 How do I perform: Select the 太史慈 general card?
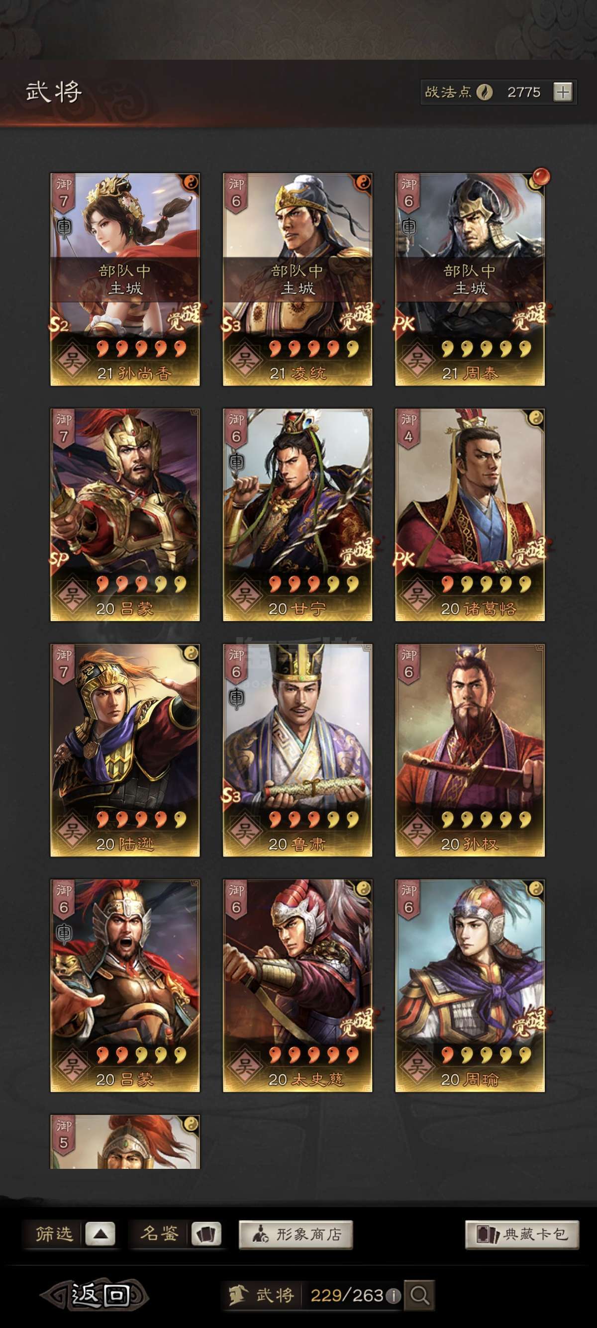pyautogui.click(x=298, y=986)
